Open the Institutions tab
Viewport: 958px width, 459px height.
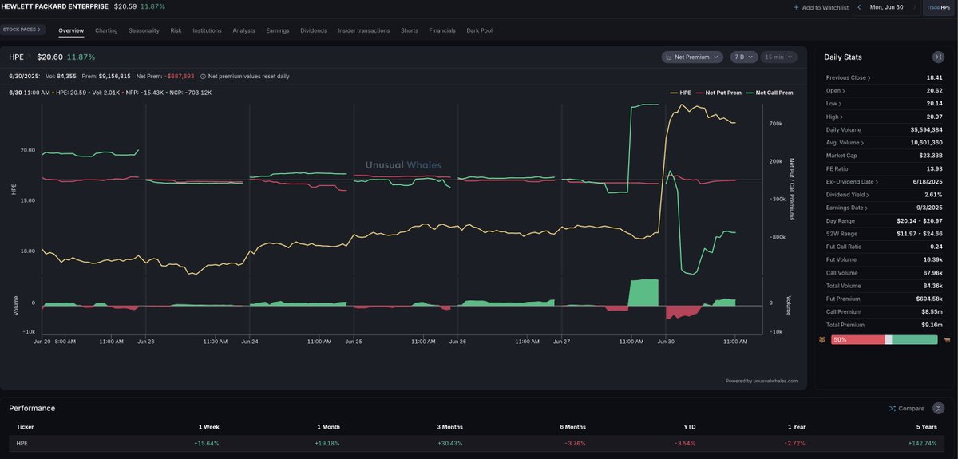pyautogui.click(x=207, y=30)
